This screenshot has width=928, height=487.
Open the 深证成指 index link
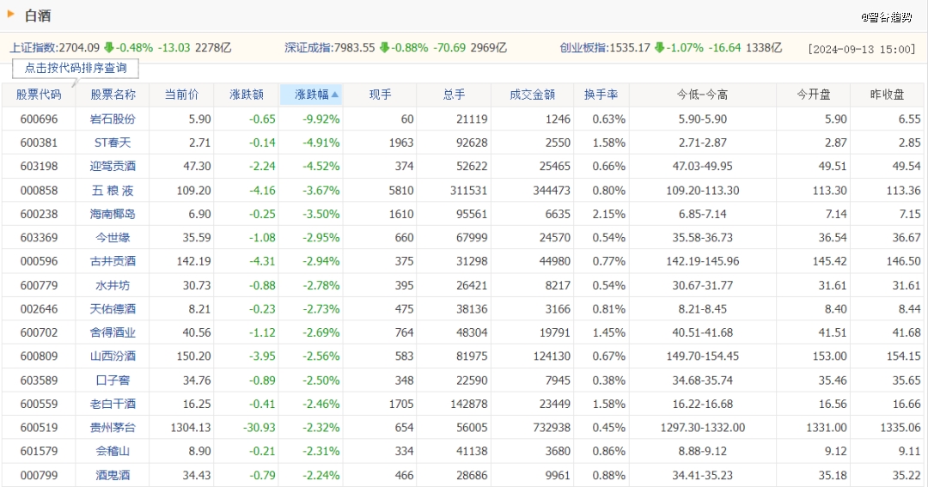309,48
